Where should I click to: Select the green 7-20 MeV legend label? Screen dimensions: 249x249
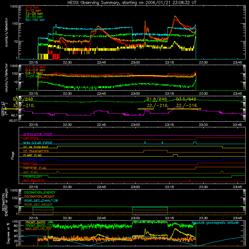[x=33, y=76]
